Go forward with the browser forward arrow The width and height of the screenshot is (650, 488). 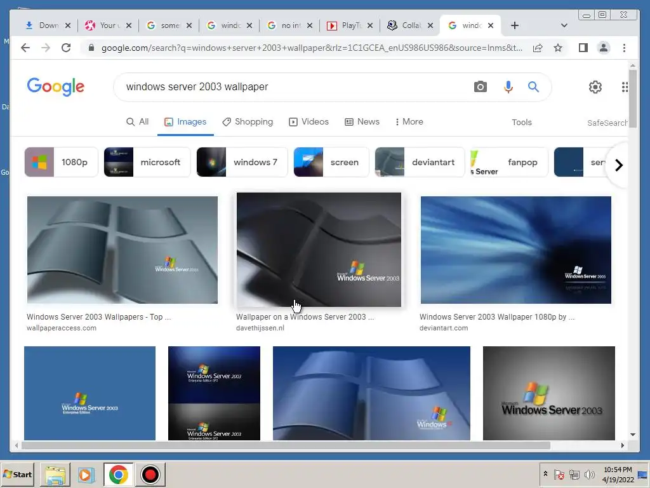tap(46, 48)
